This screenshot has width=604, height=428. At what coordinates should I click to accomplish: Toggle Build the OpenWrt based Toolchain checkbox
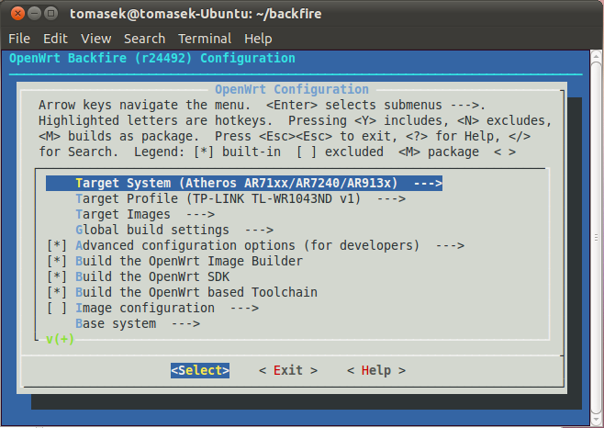tap(57, 293)
